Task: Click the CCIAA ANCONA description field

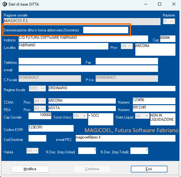Action: point(82,101)
